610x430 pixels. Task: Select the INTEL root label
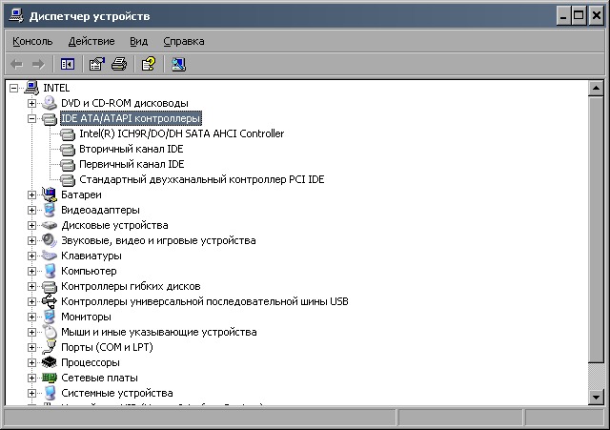click(x=56, y=88)
